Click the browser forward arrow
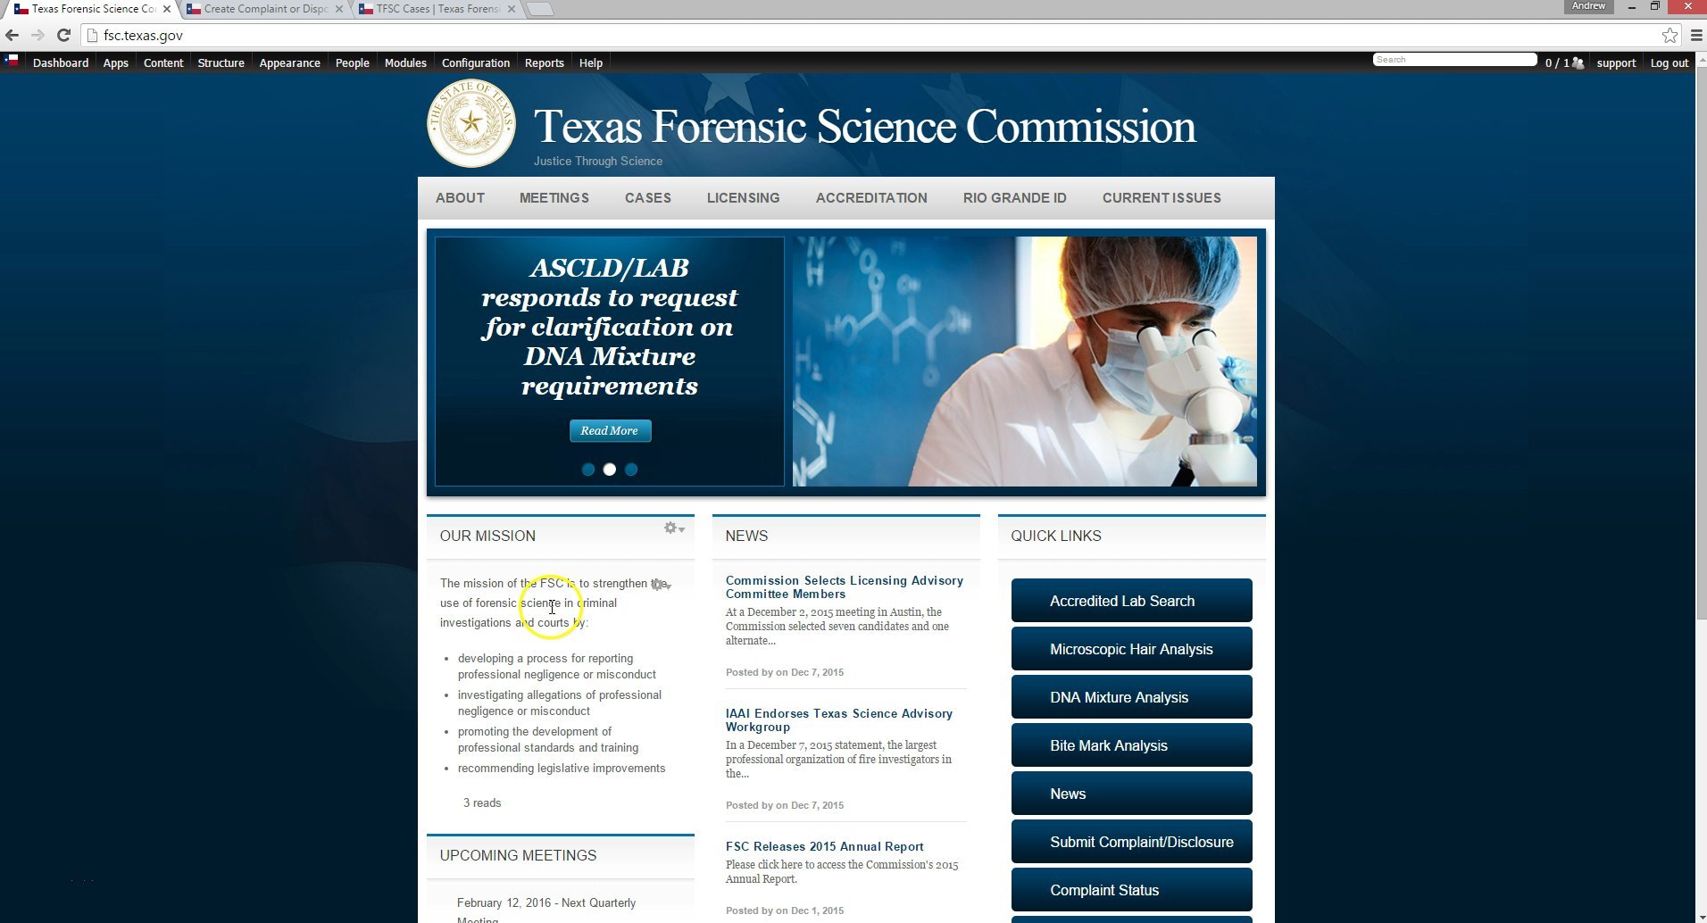 point(37,36)
